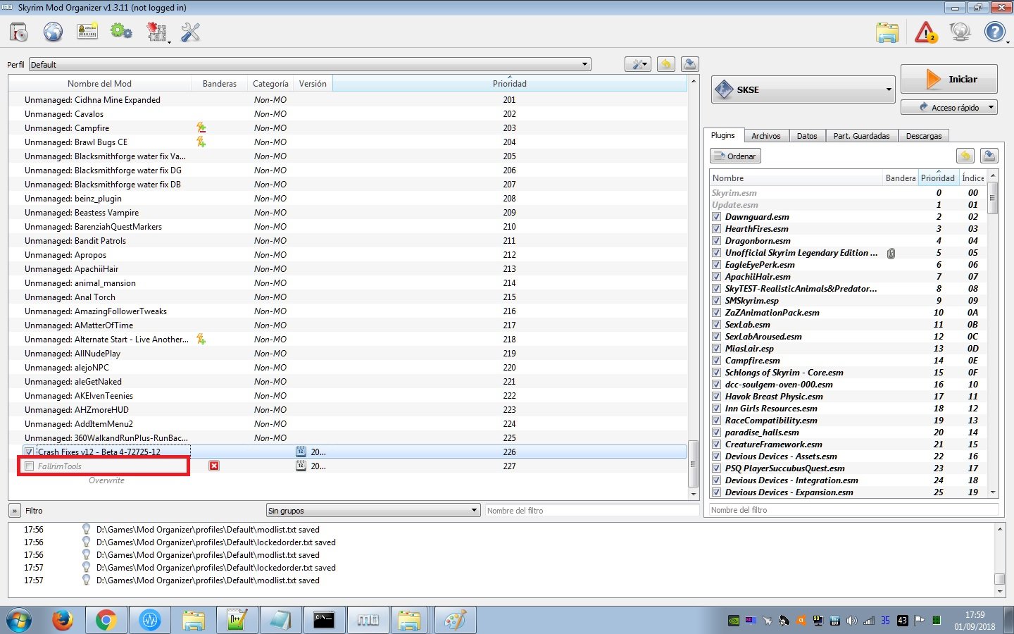Click the flag icon on the Alternate Start row
Image resolution: width=1014 pixels, height=634 pixels.
click(201, 339)
